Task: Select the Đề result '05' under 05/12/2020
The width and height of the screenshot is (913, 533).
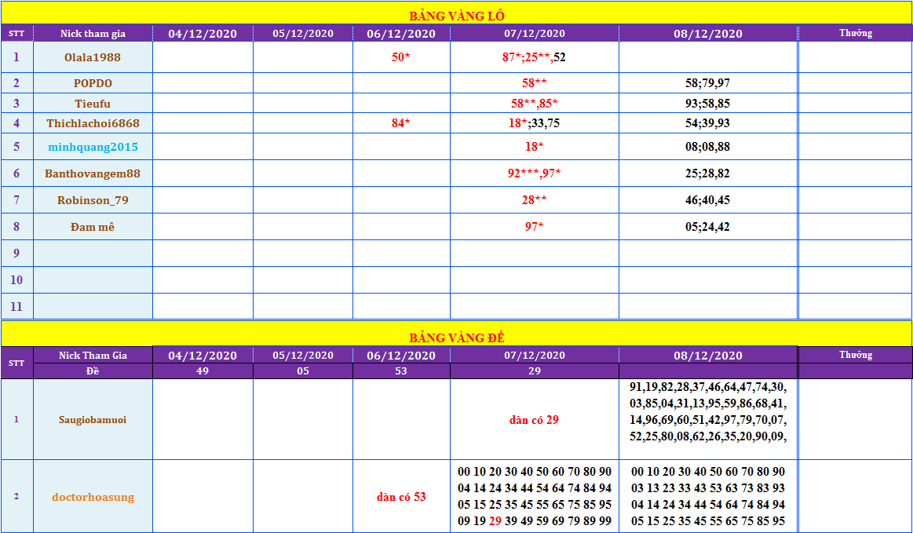Action: coord(303,371)
